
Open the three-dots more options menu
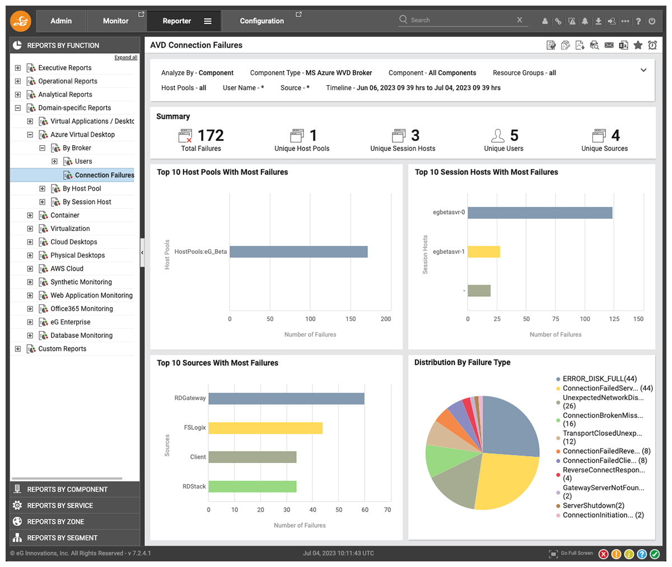(x=625, y=21)
